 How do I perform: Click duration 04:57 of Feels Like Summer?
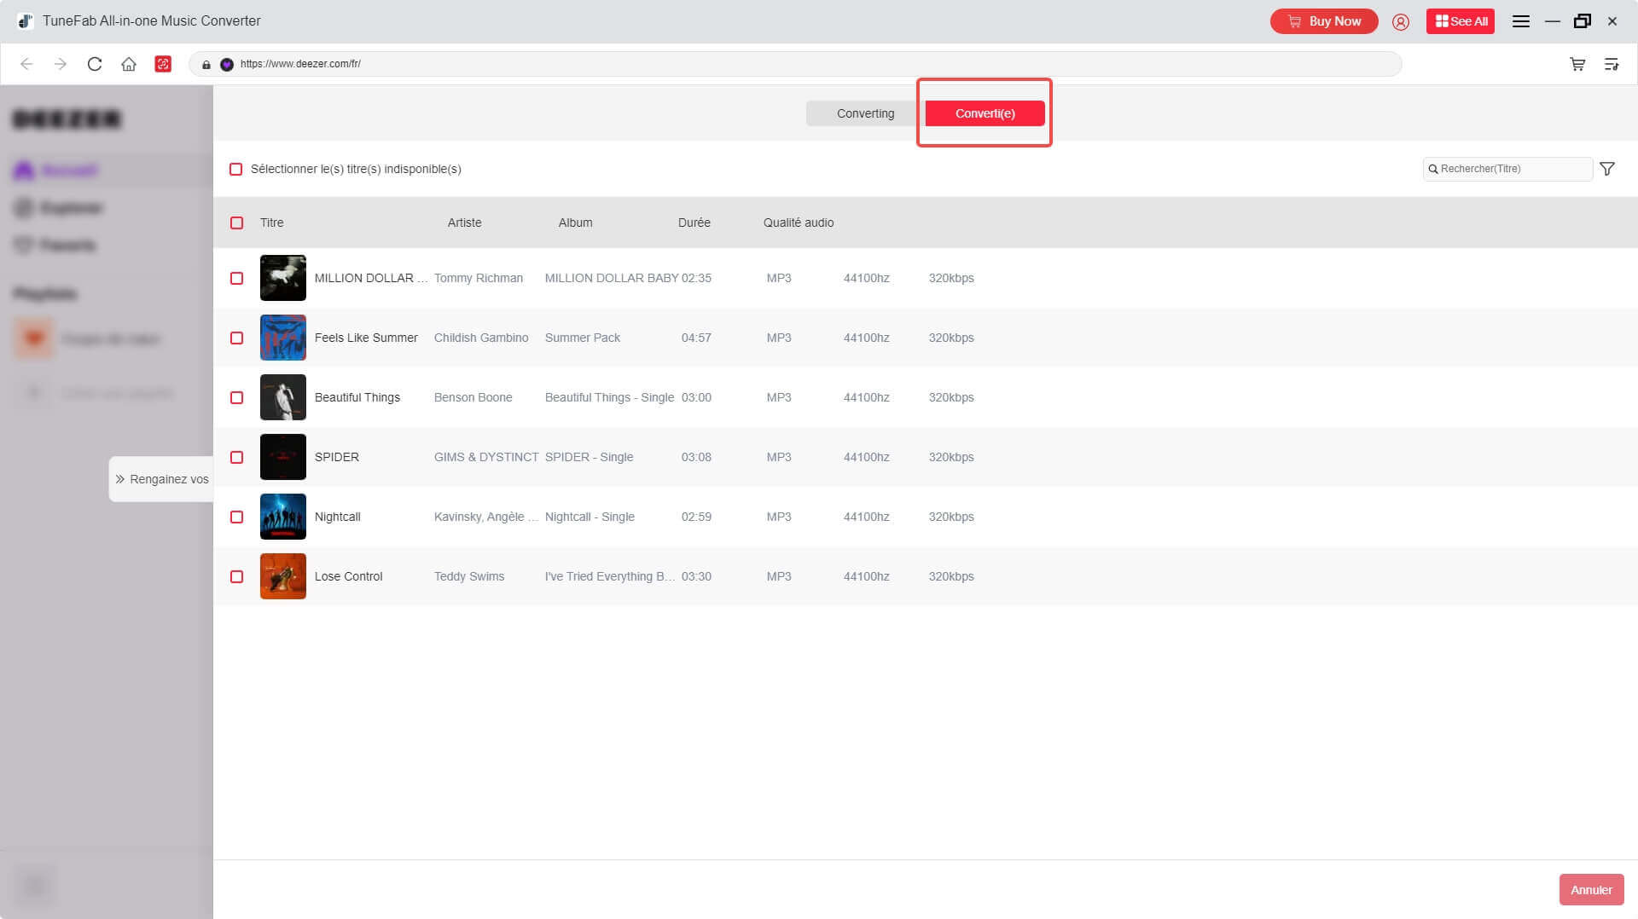696,338
